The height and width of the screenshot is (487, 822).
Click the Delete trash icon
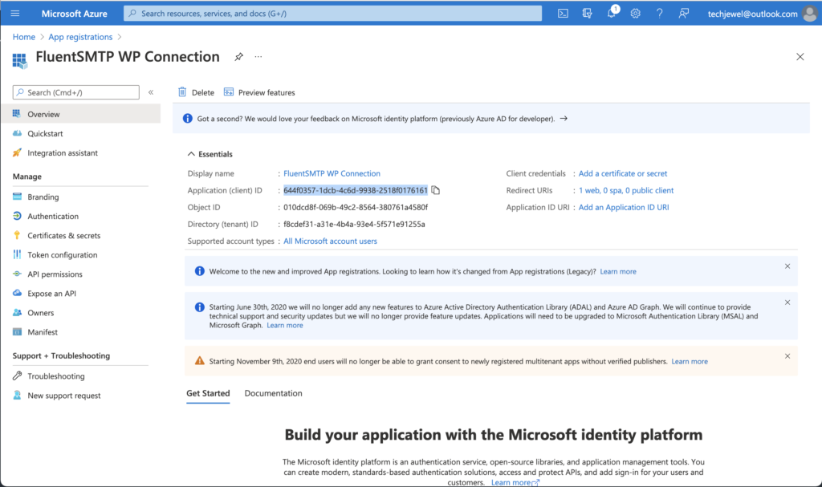[x=182, y=92]
